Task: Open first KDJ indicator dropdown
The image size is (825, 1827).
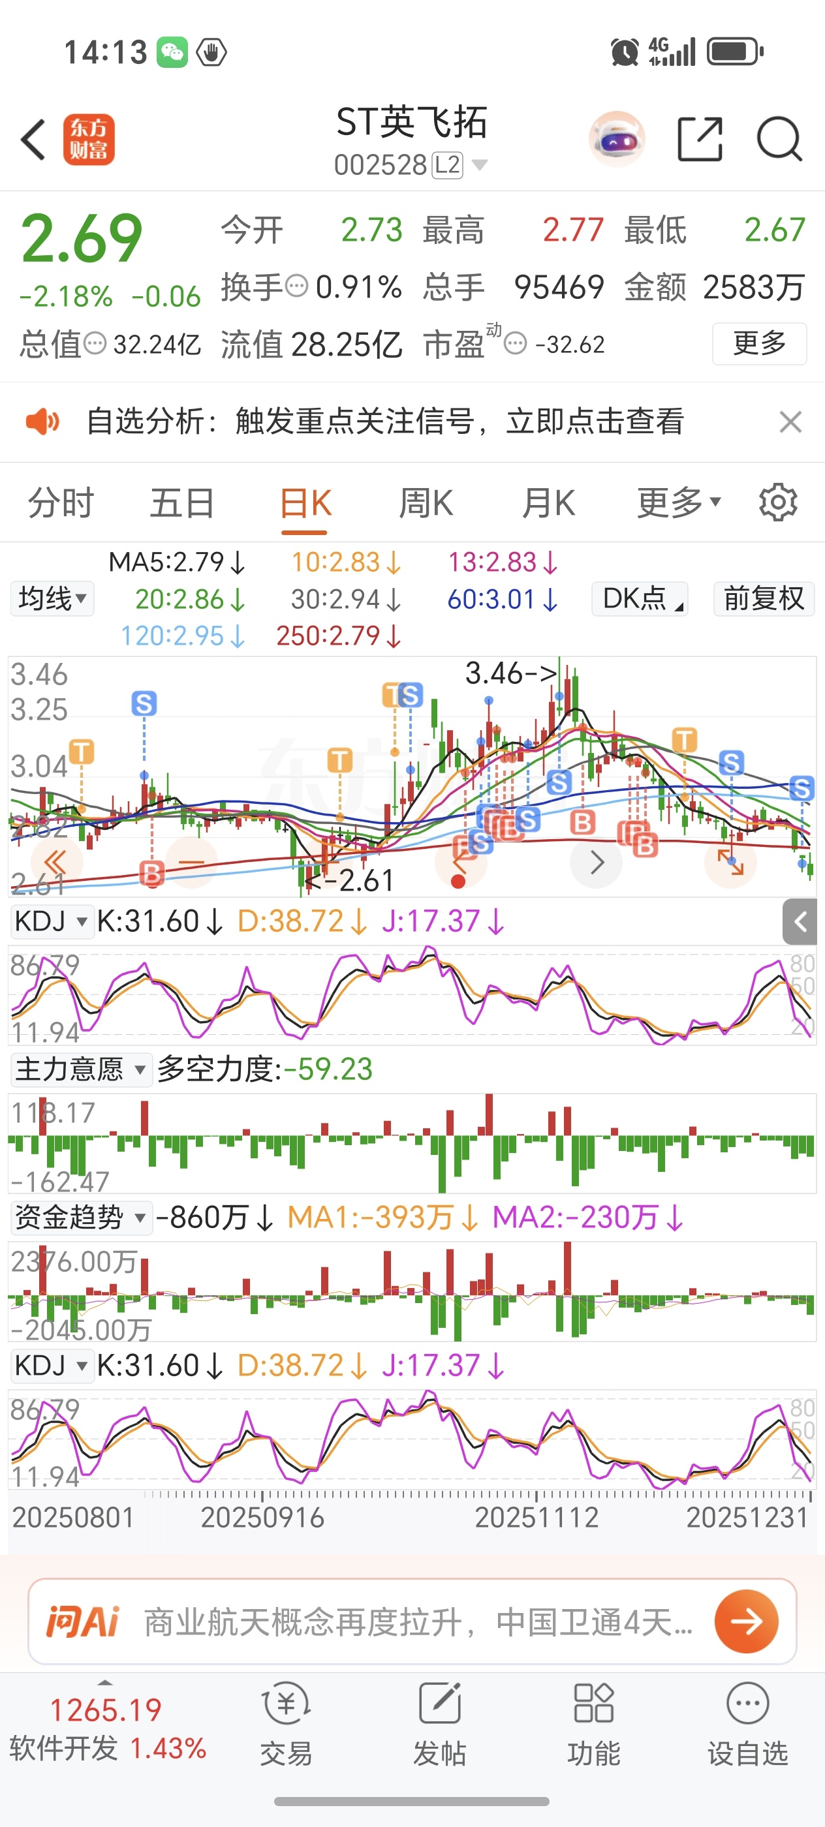Action: [52, 921]
